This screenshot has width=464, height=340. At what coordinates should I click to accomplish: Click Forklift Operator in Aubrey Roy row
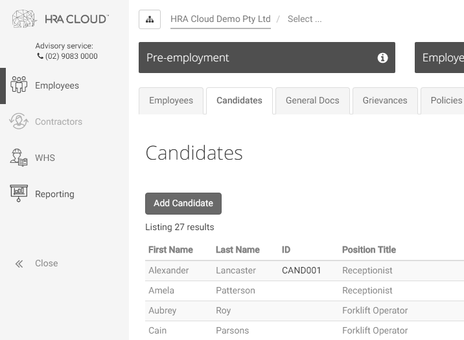375,310
